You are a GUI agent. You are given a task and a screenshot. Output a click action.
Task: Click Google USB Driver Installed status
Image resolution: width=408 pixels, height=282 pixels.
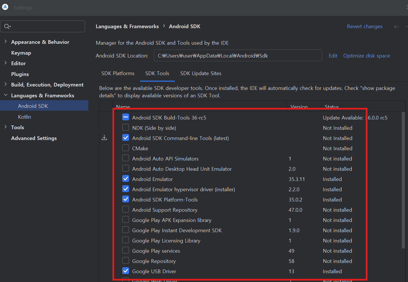coord(332,271)
